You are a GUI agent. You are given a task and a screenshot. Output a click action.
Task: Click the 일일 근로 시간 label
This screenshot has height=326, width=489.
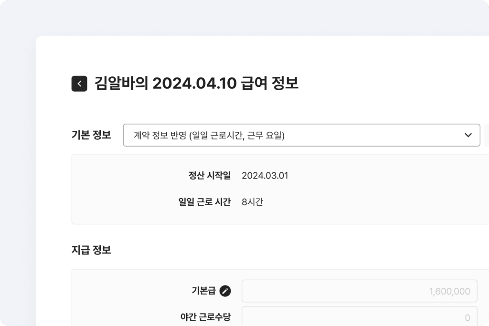204,202
